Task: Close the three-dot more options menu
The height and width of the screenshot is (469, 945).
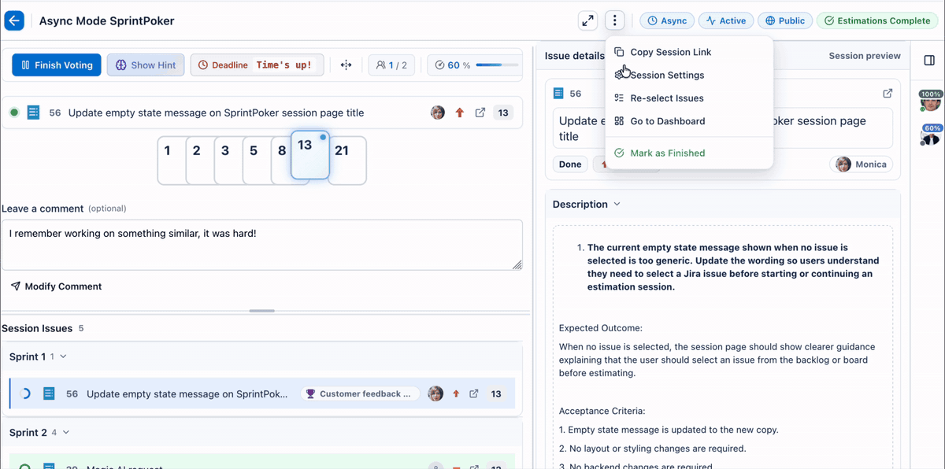Action: pos(615,21)
